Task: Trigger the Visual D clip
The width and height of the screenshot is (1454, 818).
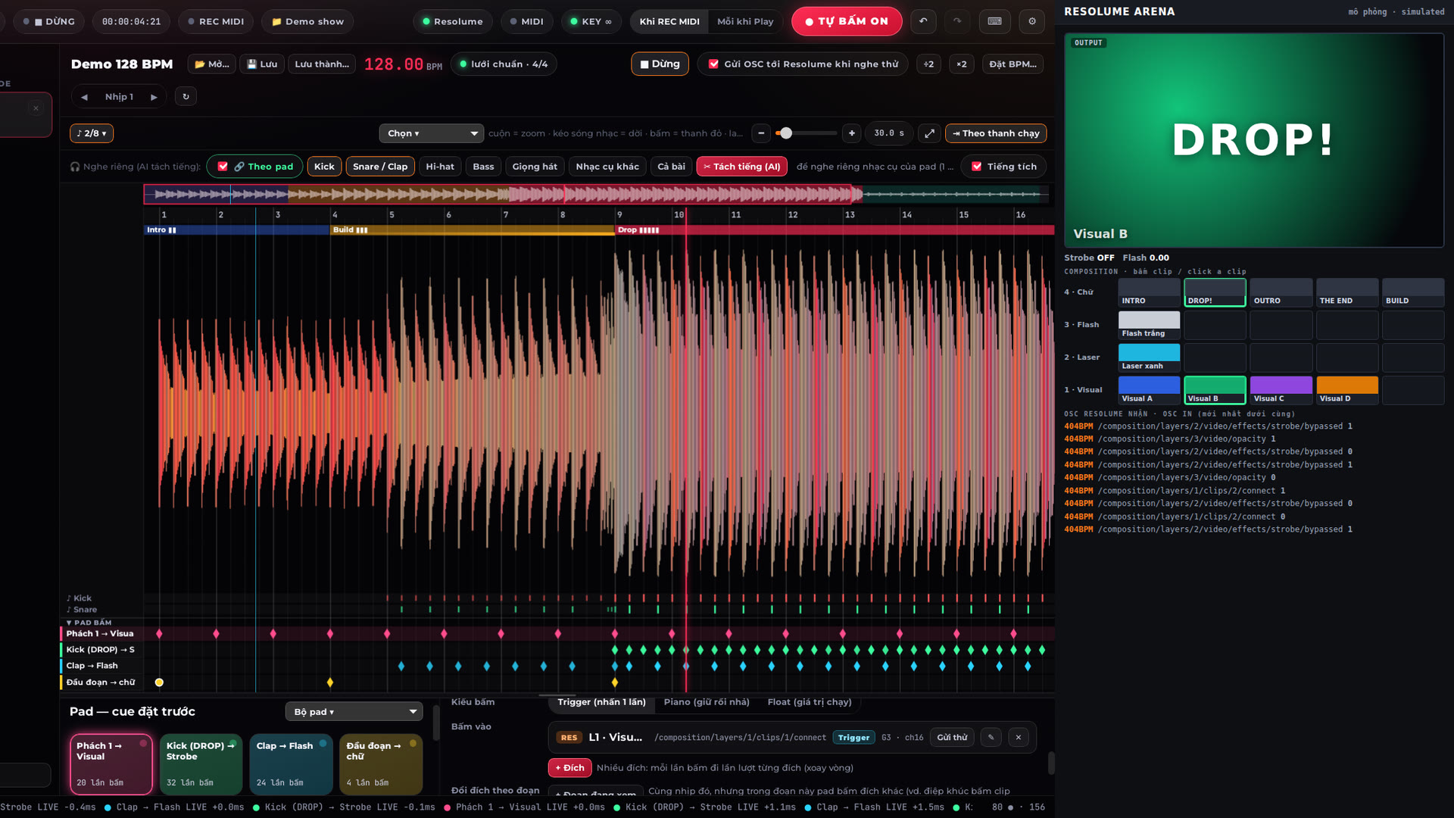Action: click(x=1346, y=390)
